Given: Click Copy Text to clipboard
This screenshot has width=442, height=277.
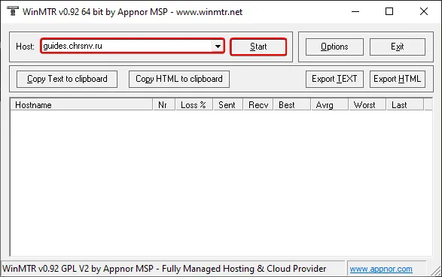Looking at the screenshot, I should (67, 79).
